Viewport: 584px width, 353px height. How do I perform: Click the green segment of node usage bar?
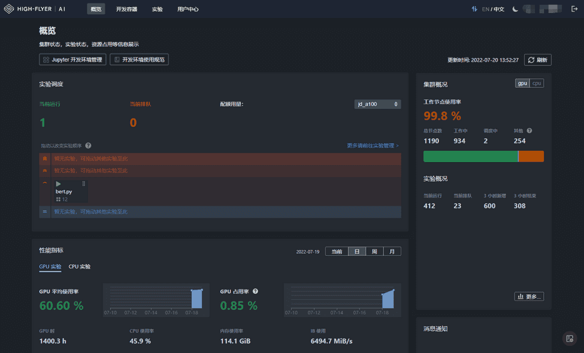tap(470, 156)
